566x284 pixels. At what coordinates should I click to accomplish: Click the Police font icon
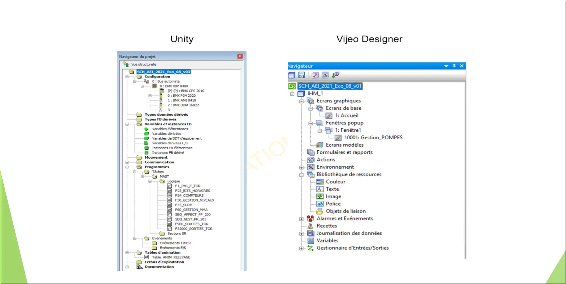pyautogui.click(x=320, y=204)
